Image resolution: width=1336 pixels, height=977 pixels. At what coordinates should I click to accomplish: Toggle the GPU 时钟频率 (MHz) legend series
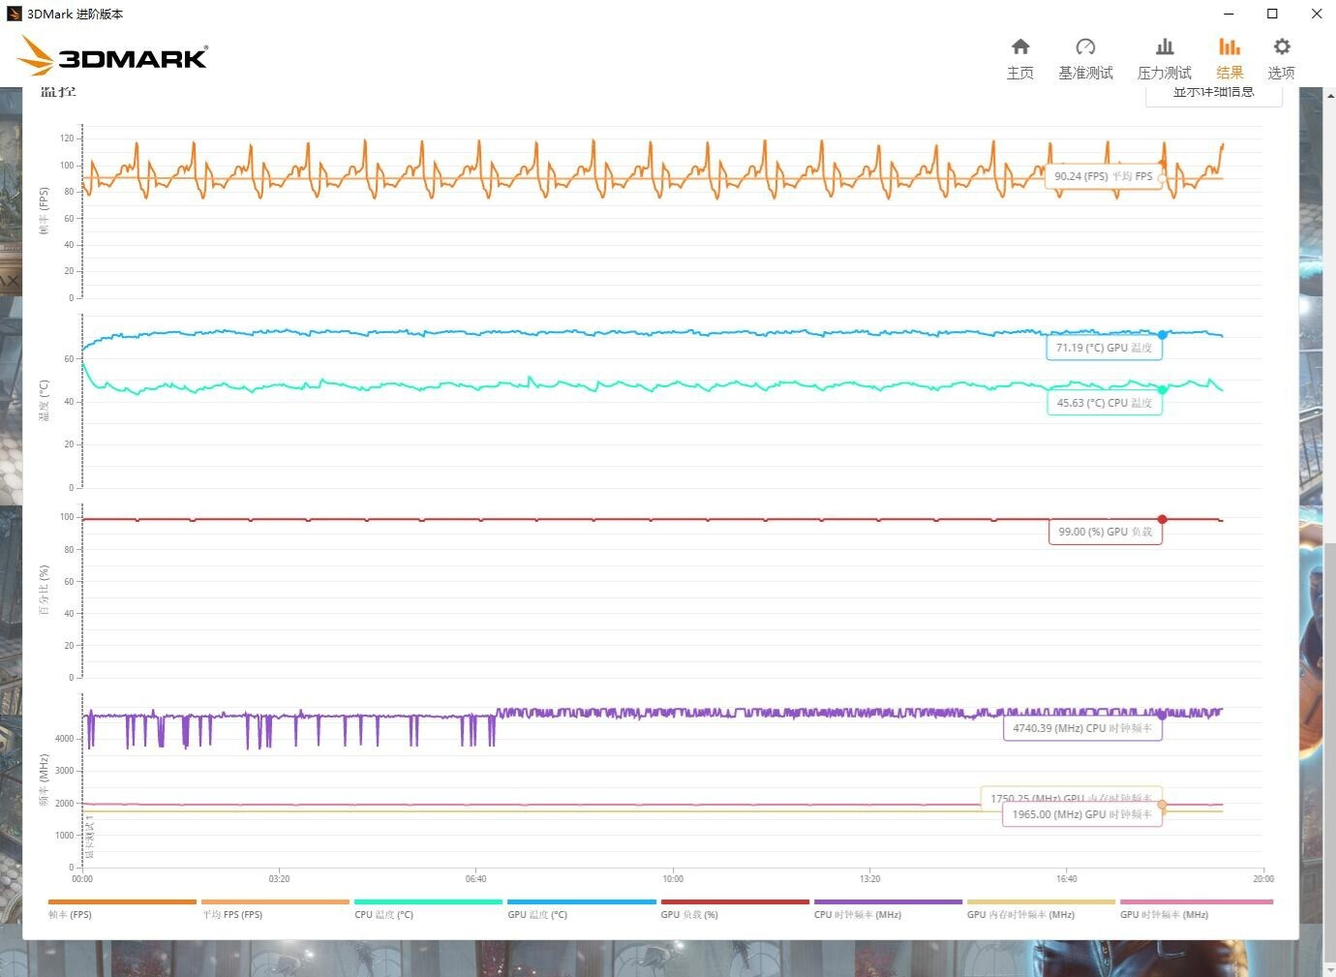click(1164, 914)
